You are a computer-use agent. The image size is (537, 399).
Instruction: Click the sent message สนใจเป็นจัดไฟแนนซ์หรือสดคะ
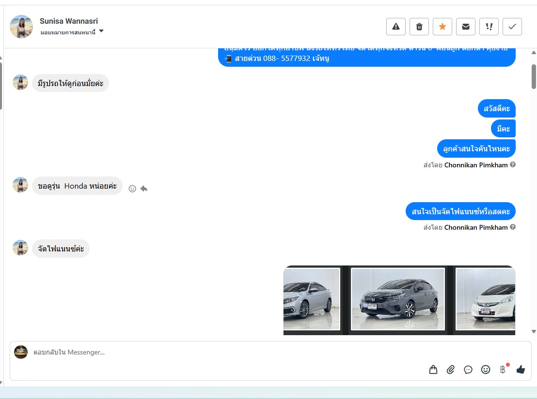click(460, 211)
